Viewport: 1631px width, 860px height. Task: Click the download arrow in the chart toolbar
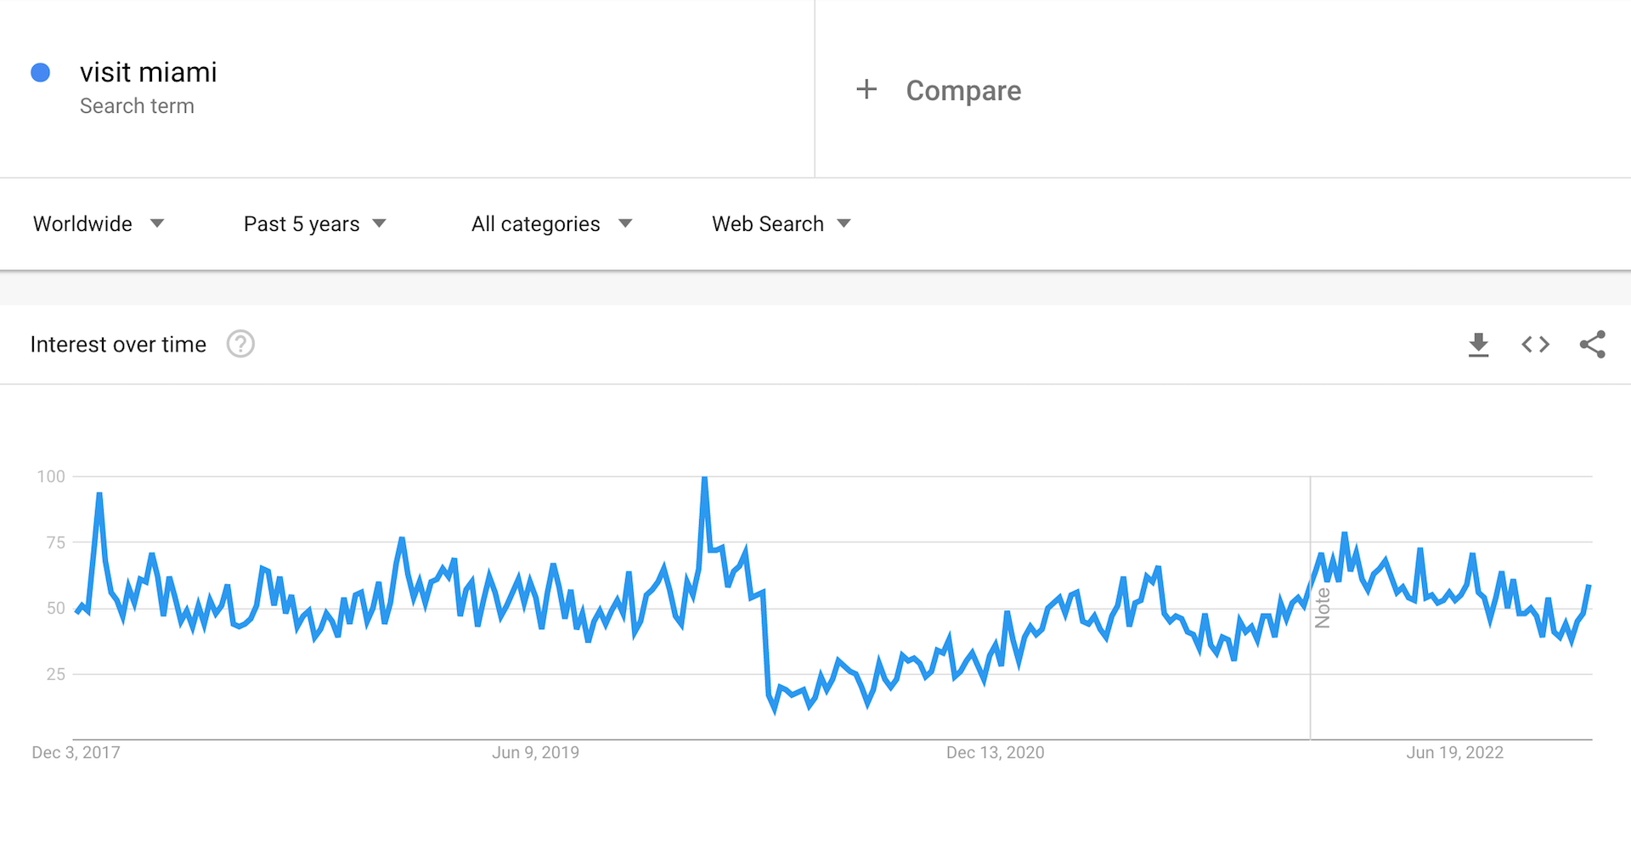click(x=1479, y=344)
